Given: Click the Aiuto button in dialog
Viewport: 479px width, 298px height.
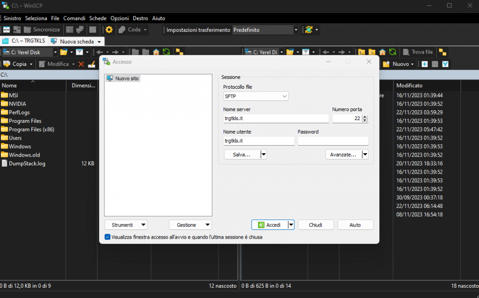Looking at the screenshot, I should (355, 225).
